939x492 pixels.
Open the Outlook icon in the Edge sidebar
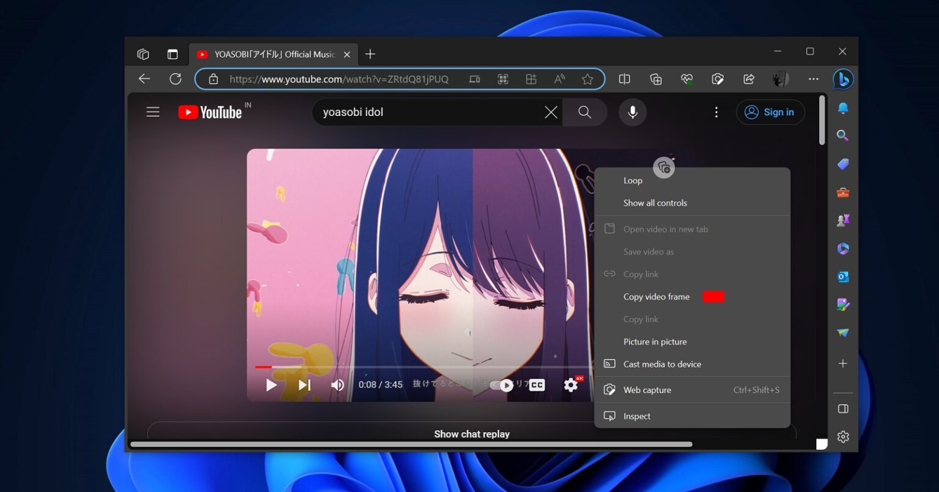(x=843, y=277)
